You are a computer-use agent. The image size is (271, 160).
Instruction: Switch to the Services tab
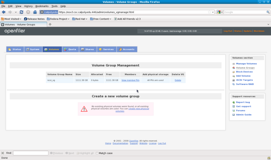coord(107,49)
